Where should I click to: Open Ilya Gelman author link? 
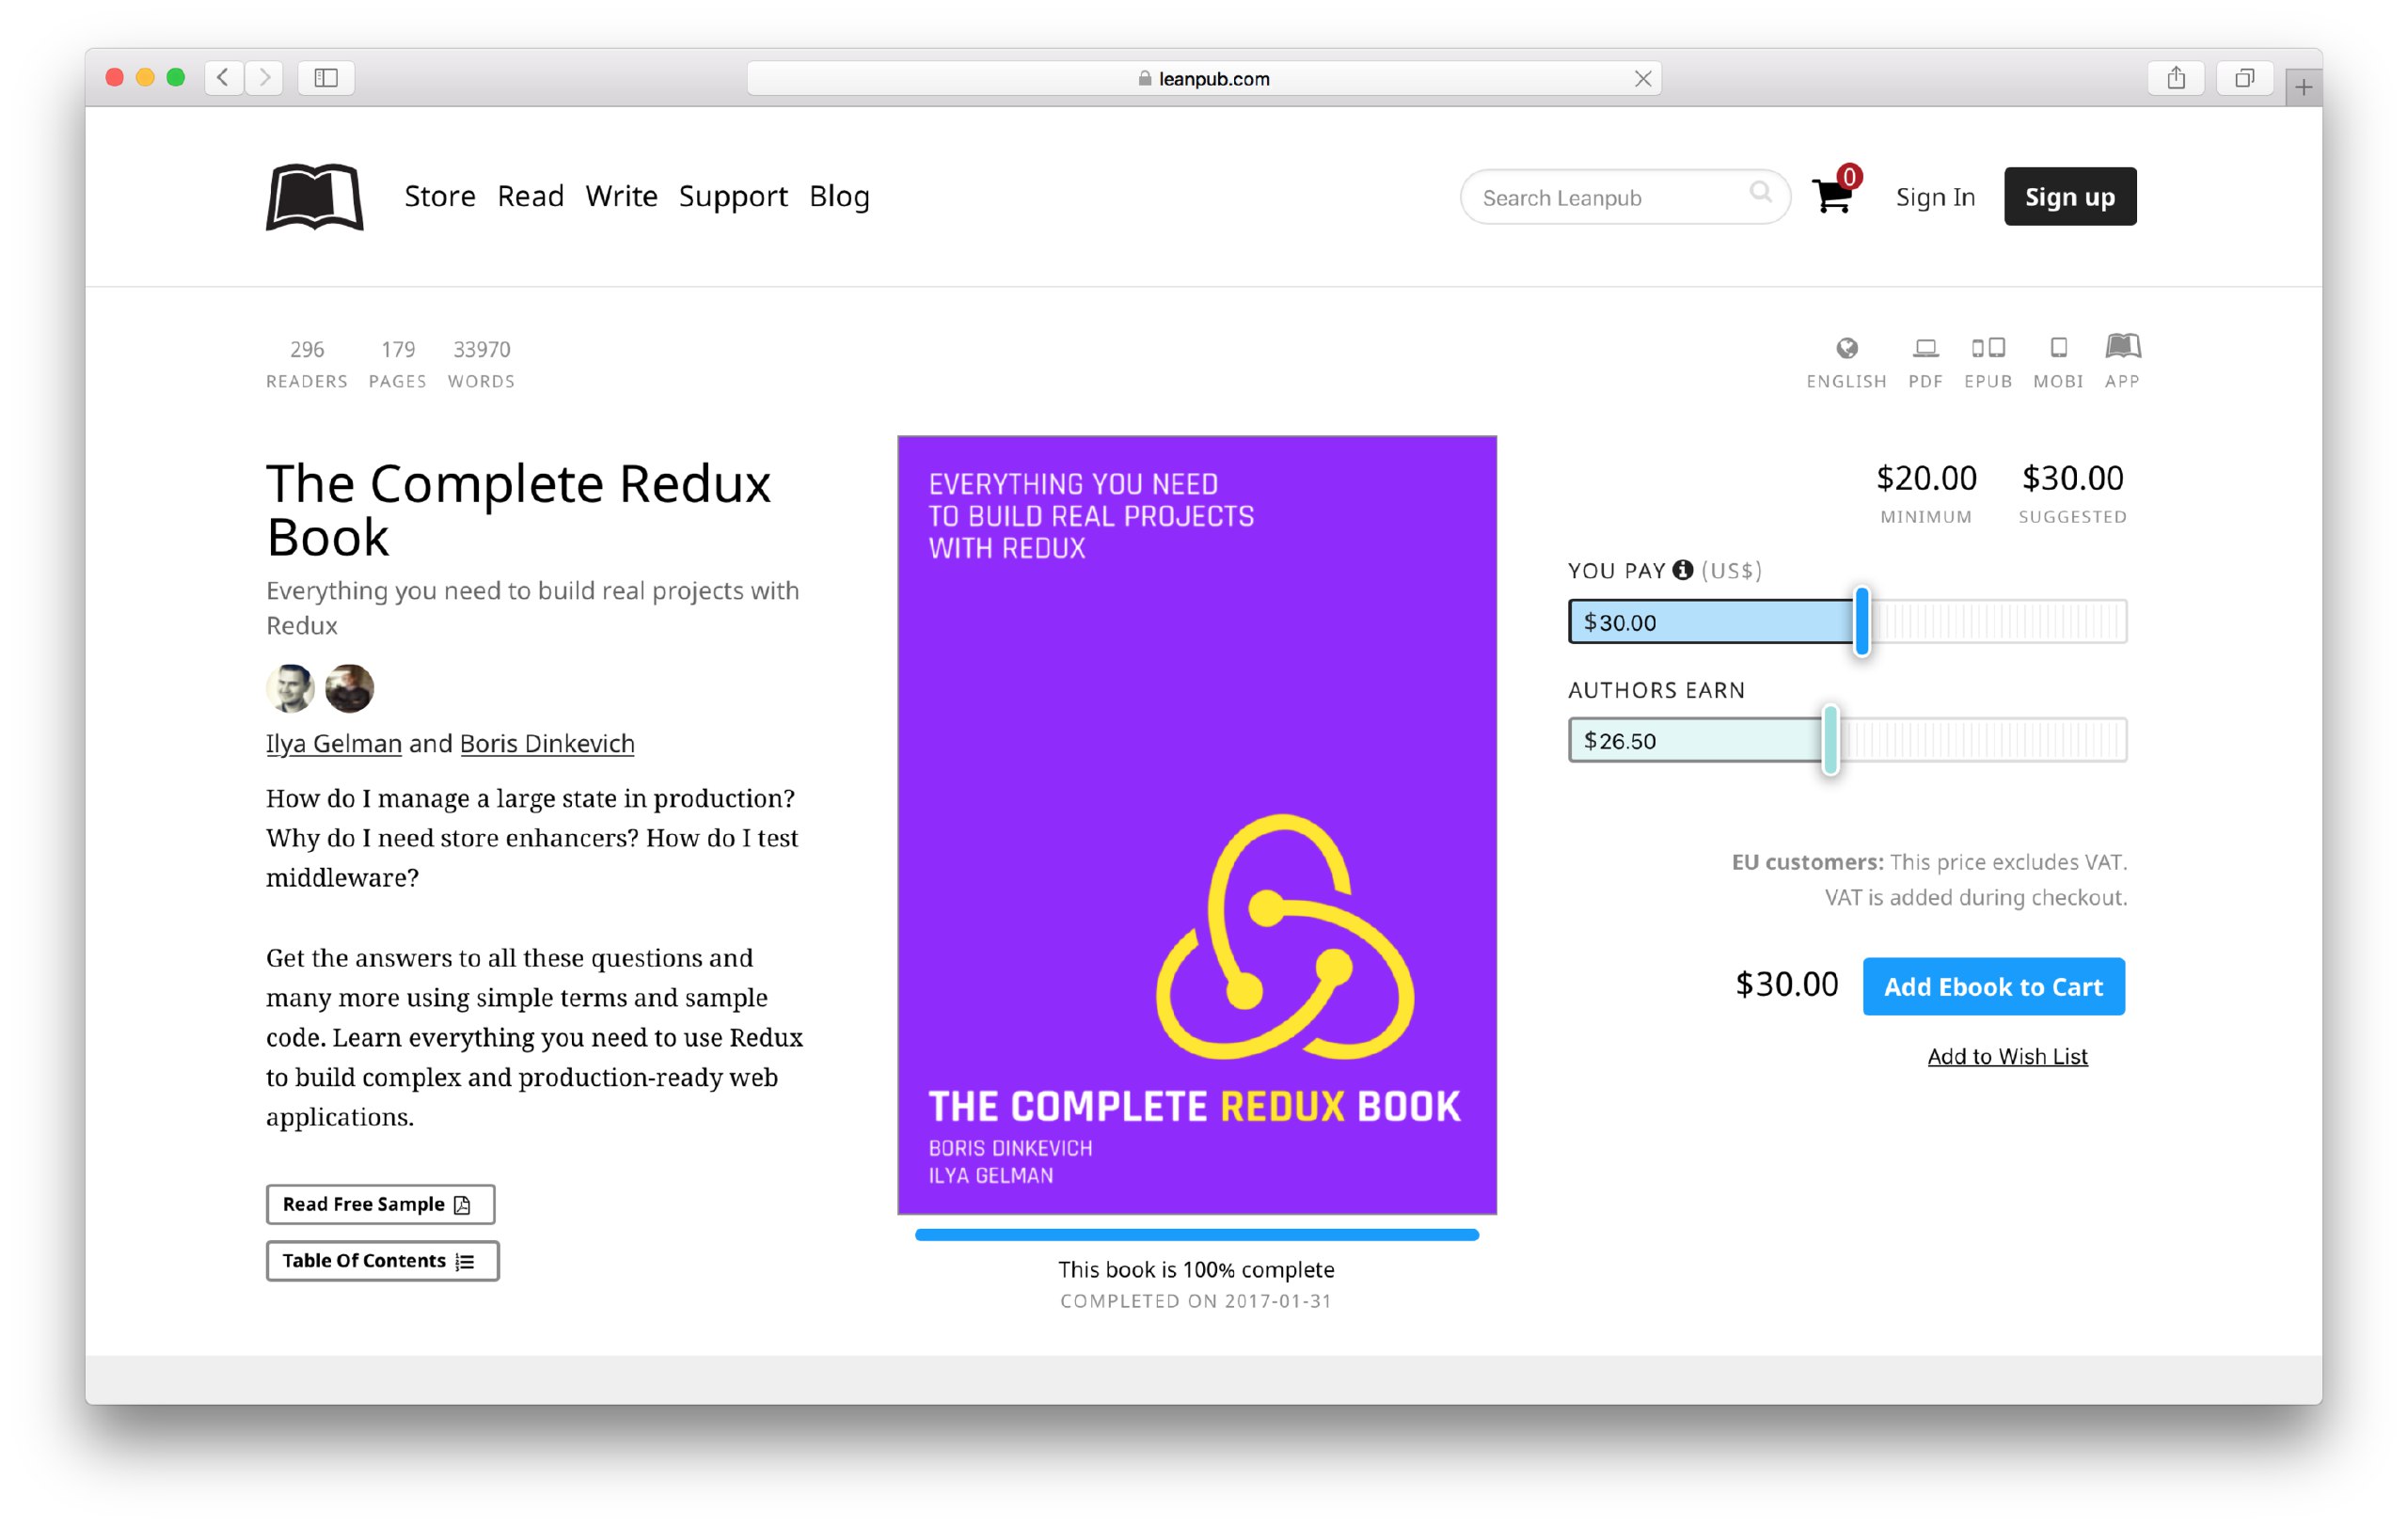click(x=334, y=743)
